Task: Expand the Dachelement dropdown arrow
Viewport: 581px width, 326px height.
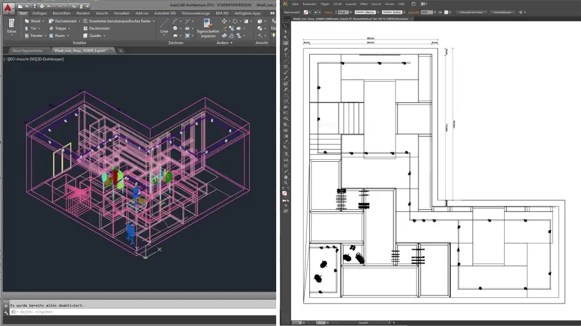Action: point(80,21)
